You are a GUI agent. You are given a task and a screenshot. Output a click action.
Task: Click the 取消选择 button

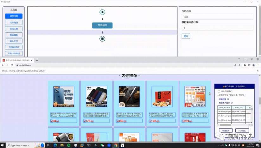tap(226, 131)
